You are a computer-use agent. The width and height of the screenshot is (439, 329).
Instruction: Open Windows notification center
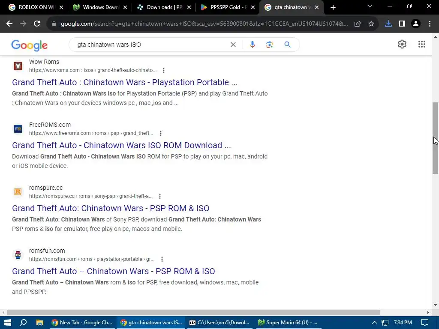[x=425, y=323]
